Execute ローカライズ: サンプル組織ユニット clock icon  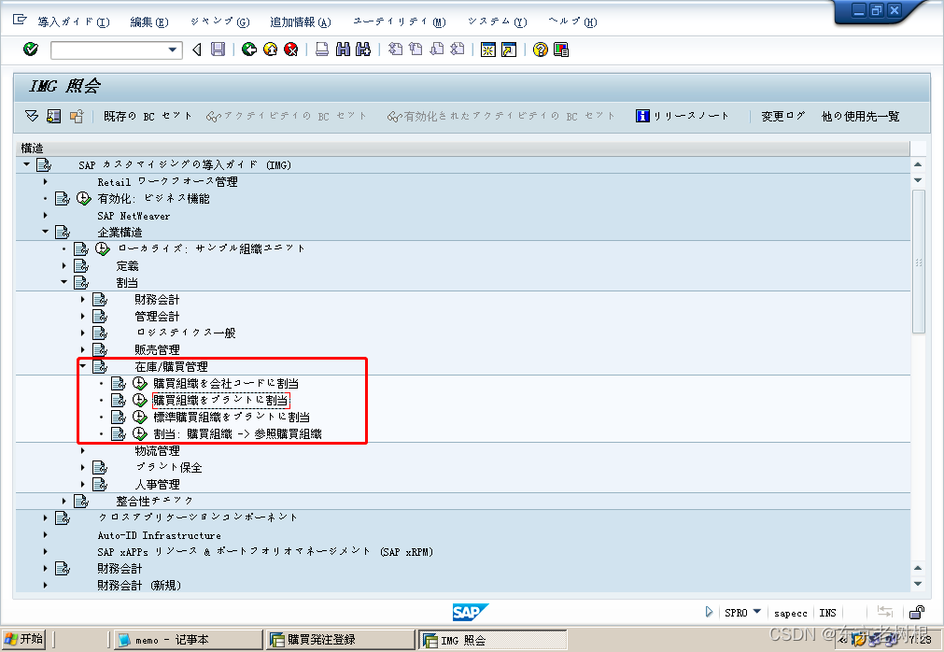click(103, 248)
